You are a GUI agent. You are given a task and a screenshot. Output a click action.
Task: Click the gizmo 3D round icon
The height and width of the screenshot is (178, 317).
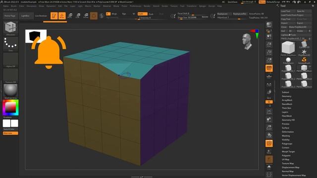click(94, 16)
